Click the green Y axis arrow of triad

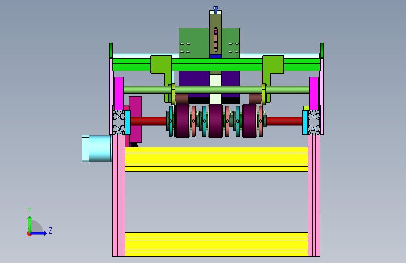pos(30,224)
